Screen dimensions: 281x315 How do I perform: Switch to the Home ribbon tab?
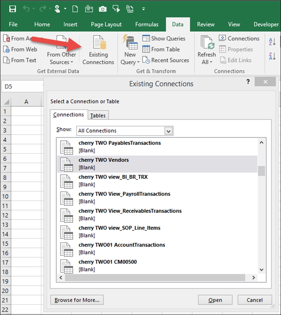[x=42, y=24]
